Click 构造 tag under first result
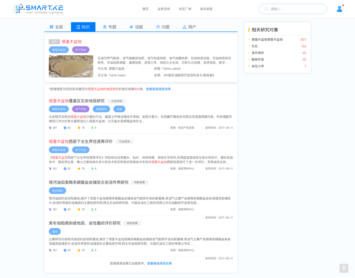Image resolution: width=355 pixels, height=278 pixels. tap(119, 109)
